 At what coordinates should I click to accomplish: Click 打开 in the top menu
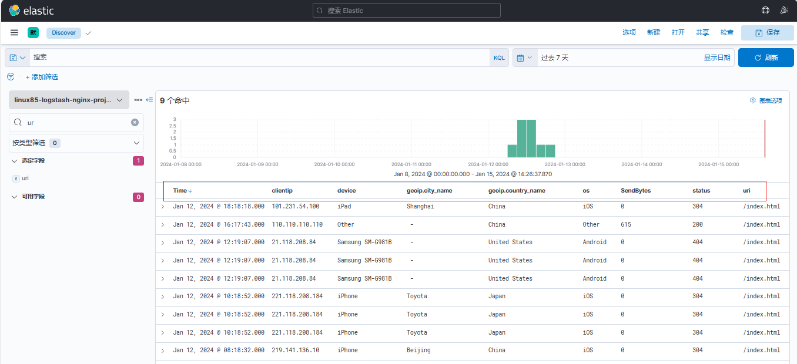click(678, 33)
